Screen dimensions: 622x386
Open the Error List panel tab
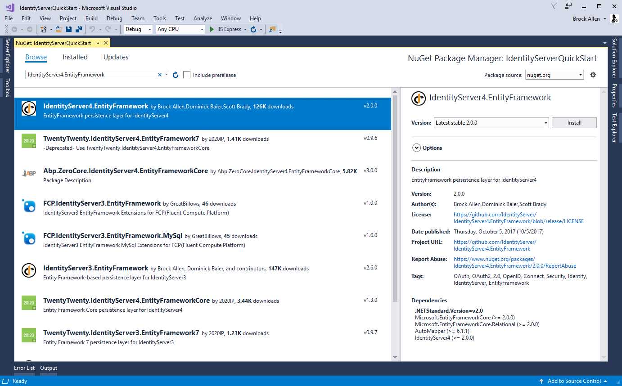coord(24,368)
